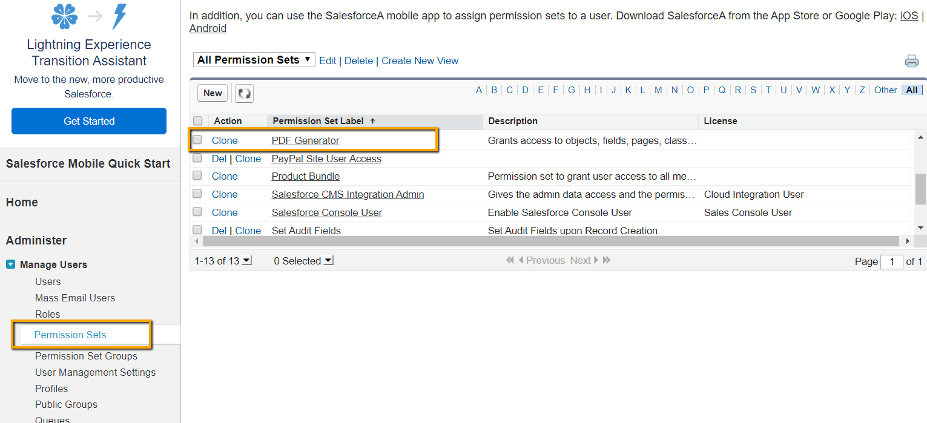Screen dimensions: 927x423
Task: Open Salesforce CMS Integration Admin permission set
Action: [x=348, y=194]
